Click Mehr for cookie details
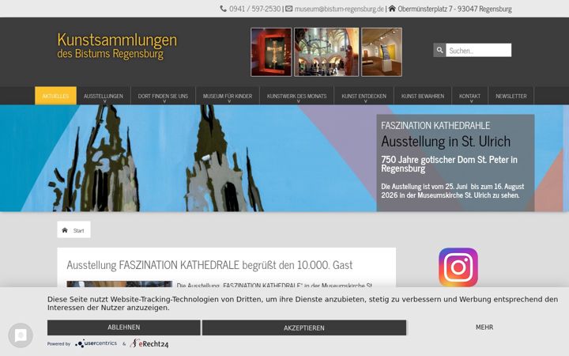The image size is (569, 356). 484,328
